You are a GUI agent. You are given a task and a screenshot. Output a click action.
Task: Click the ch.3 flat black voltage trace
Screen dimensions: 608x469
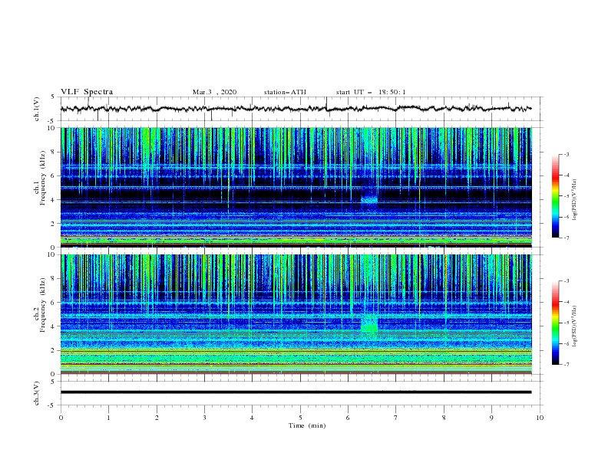296,392
